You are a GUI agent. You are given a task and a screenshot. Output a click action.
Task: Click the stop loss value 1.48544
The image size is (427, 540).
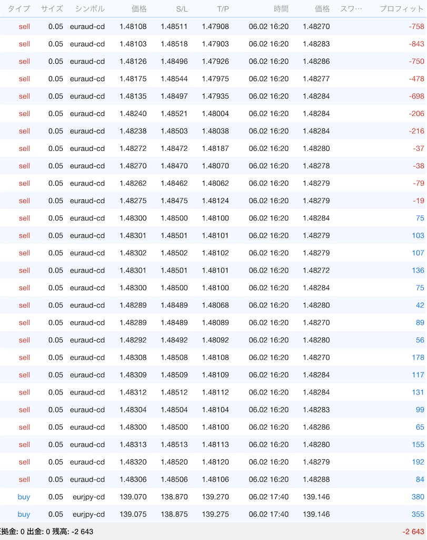(x=174, y=79)
